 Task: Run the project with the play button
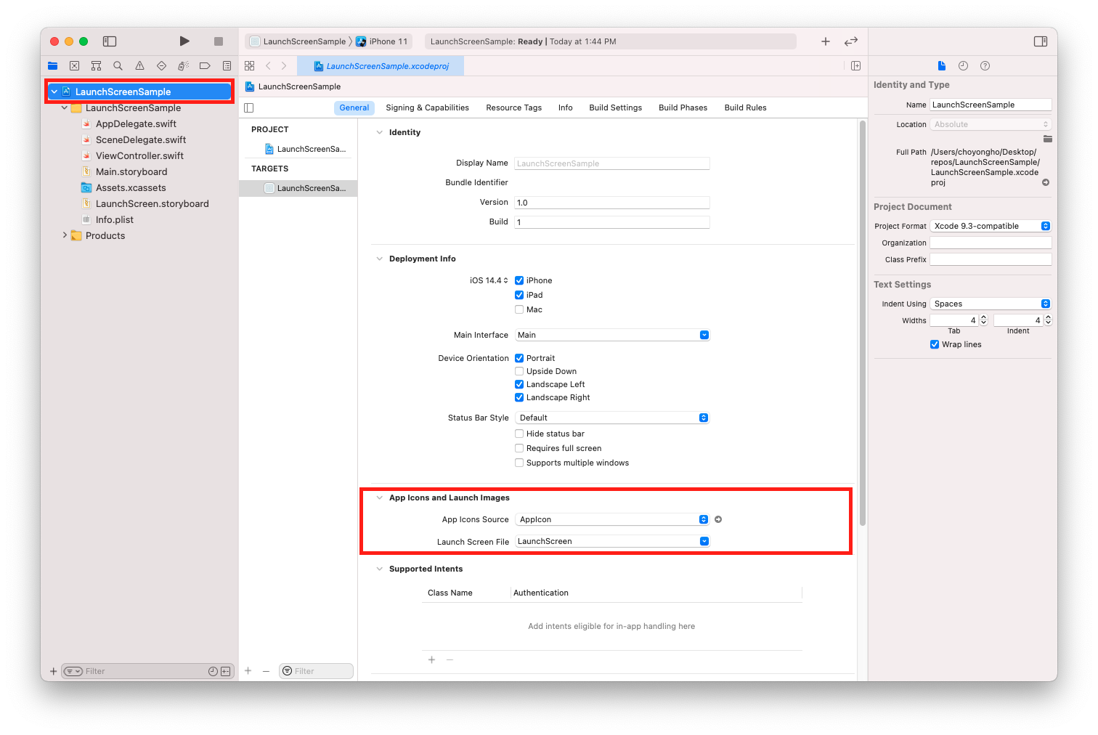click(x=184, y=41)
